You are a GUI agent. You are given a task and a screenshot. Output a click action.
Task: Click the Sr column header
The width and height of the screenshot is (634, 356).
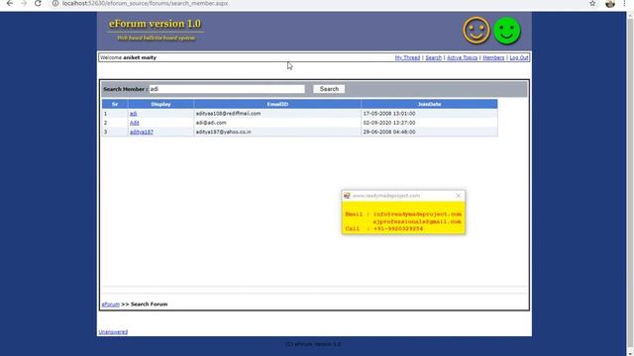click(115, 104)
